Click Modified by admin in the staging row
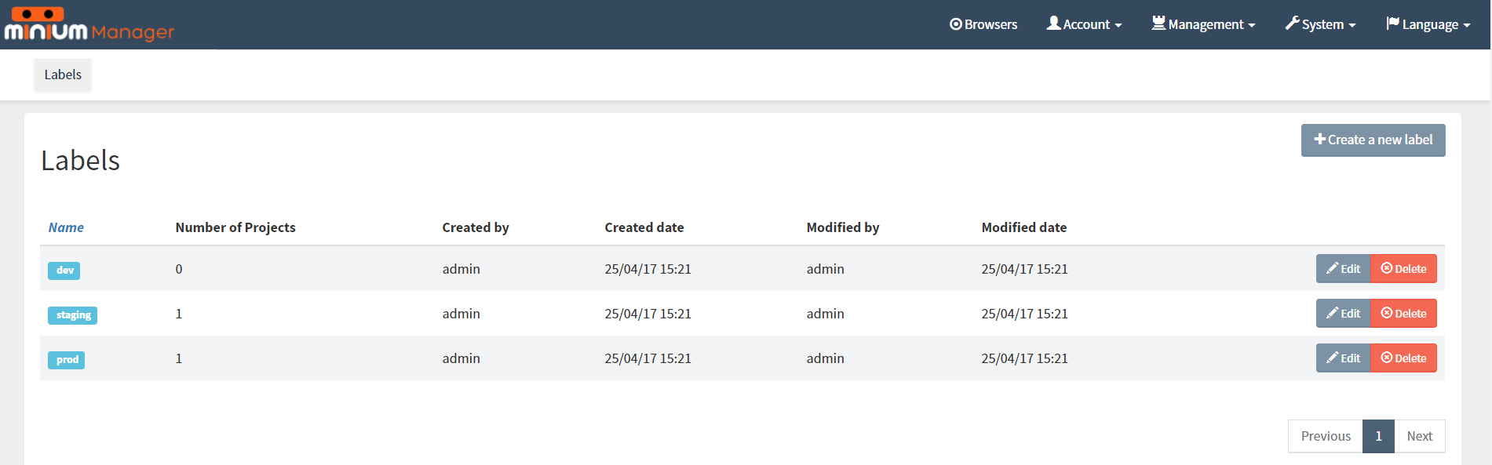Screen dimensions: 1492x465 [x=826, y=314]
